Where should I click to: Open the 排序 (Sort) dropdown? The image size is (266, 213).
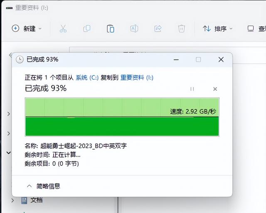217,29
